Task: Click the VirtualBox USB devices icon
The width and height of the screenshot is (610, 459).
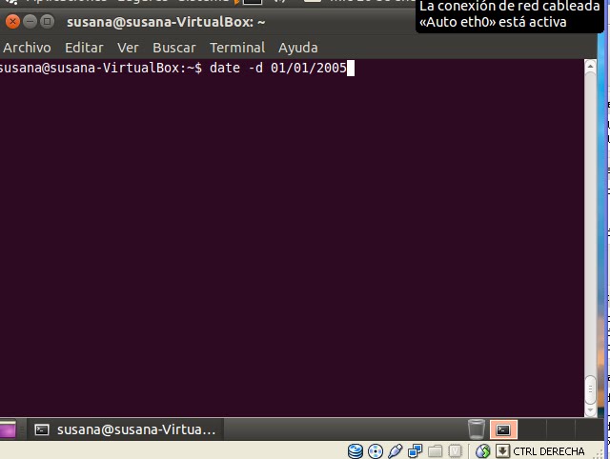Action: click(395, 451)
